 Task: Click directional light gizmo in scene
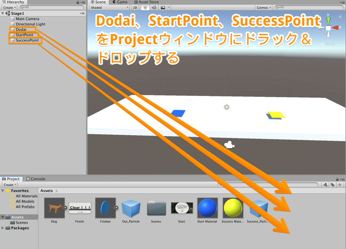[x=227, y=107]
